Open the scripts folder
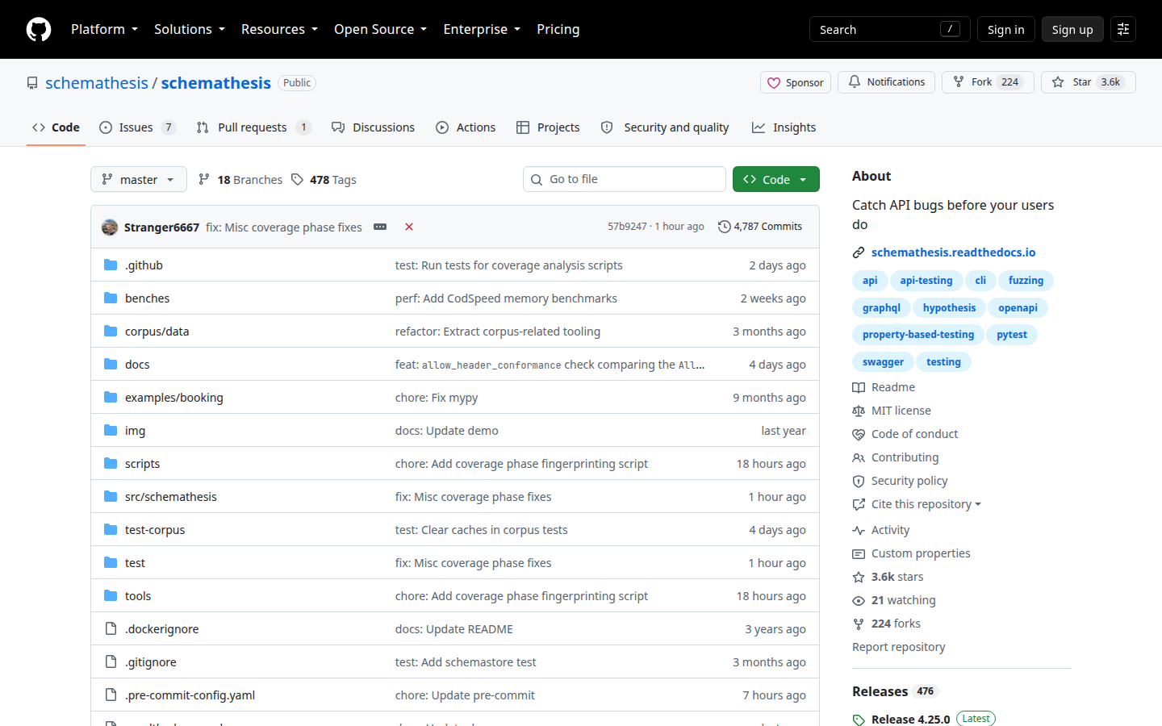The image size is (1162, 726). pos(142,464)
